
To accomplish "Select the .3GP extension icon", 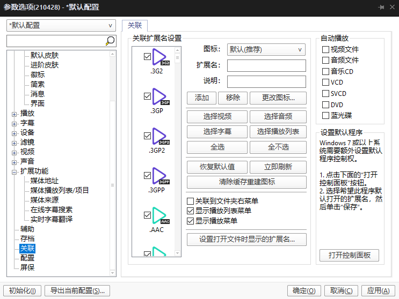I will [x=160, y=96].
